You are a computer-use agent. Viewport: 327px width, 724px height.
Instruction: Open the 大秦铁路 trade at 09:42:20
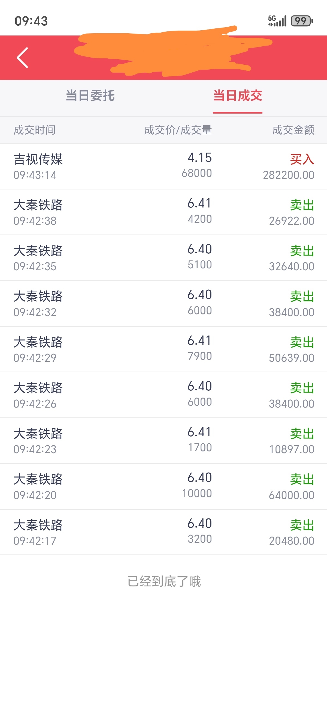click(163, 486)
